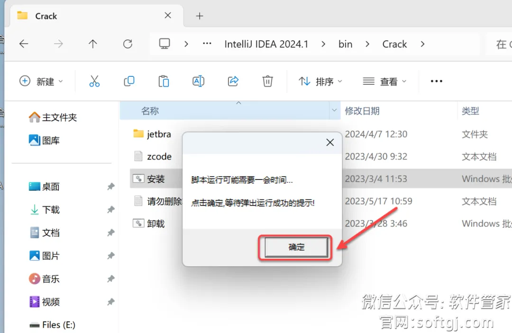Open the 查看 view dropdown
Image resolution: width=512 pixels, height=333 pixels.
pos(384,81)
